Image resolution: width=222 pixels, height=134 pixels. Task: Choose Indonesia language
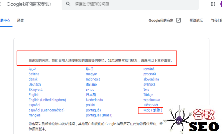tap(93, 79)
